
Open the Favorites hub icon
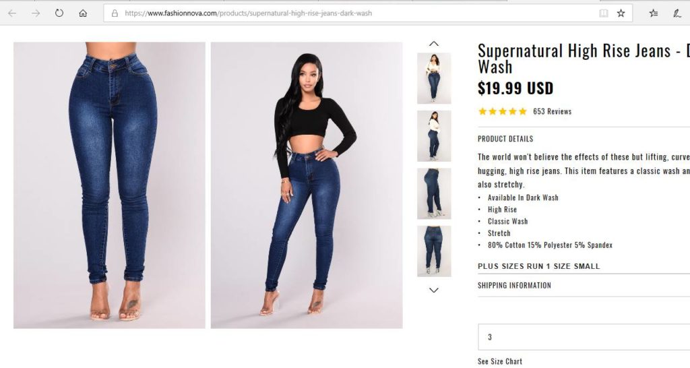[653, 13]
